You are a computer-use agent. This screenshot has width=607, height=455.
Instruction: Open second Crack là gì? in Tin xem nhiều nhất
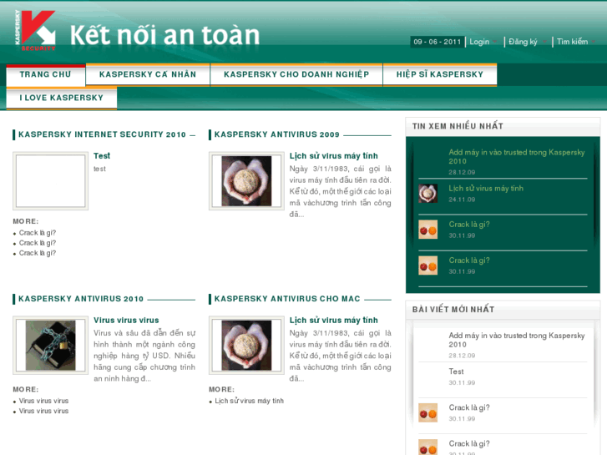pos(469,260)
